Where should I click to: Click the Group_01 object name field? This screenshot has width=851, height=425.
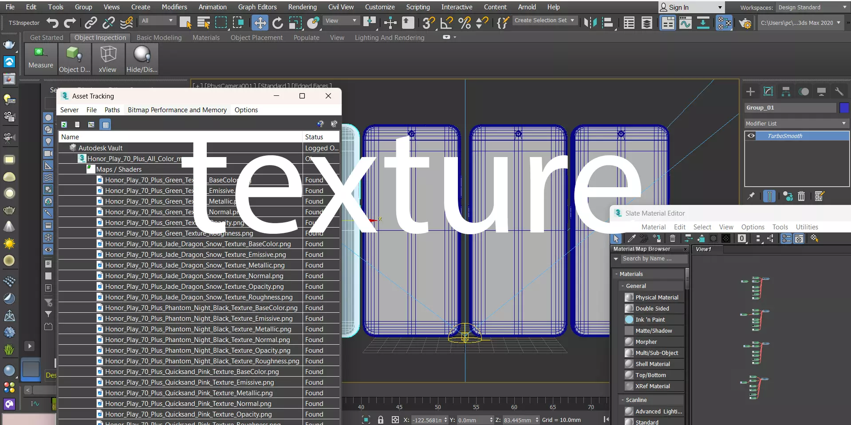tap(790, 108)
